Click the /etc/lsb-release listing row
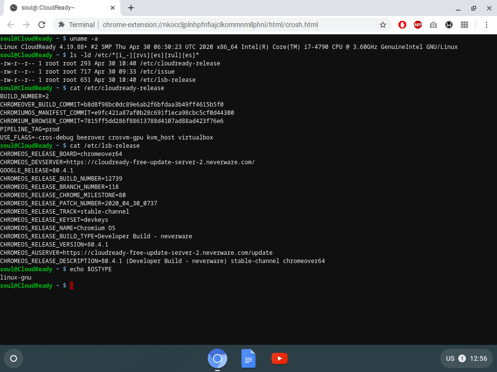 point(98,80)
